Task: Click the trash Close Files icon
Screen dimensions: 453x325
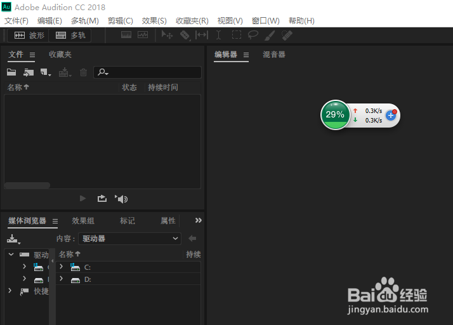Action: (83, 72)
